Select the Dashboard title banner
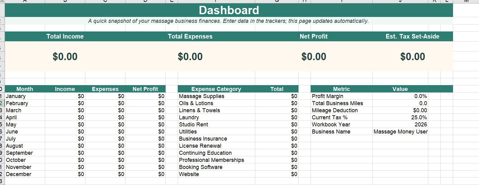The height and width of the screenshot is (185, 479). [229, 10]
